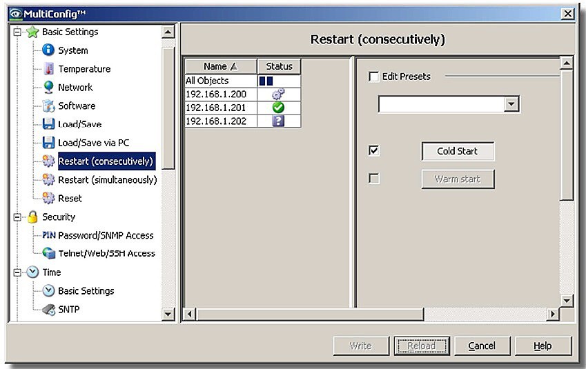Click the Cold Start button
The width and height of the screenshot is (586, 369).
458,151
